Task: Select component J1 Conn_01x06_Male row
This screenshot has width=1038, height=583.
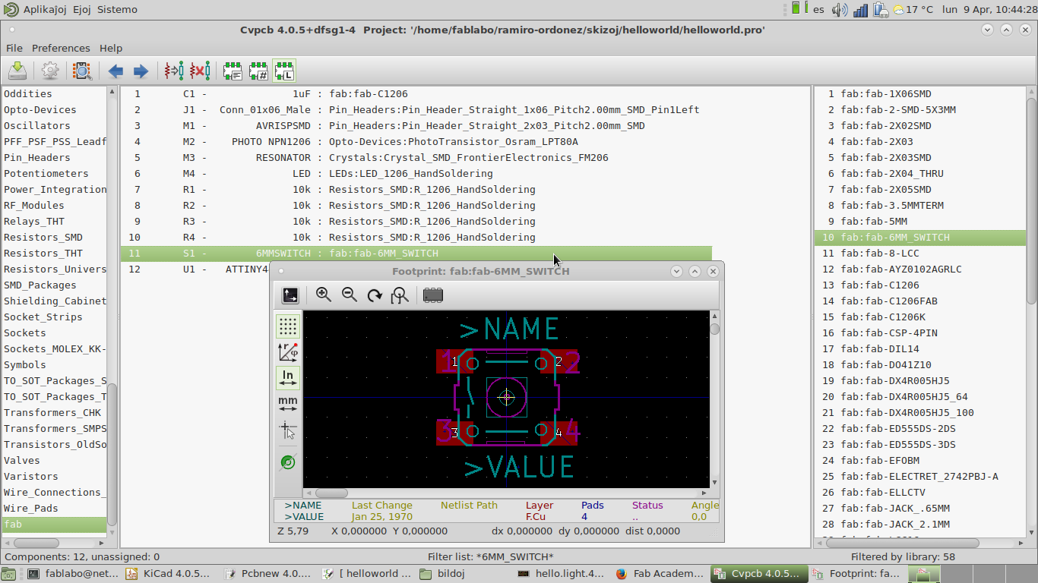Action: pyautogui.click(x=416, y=109)
